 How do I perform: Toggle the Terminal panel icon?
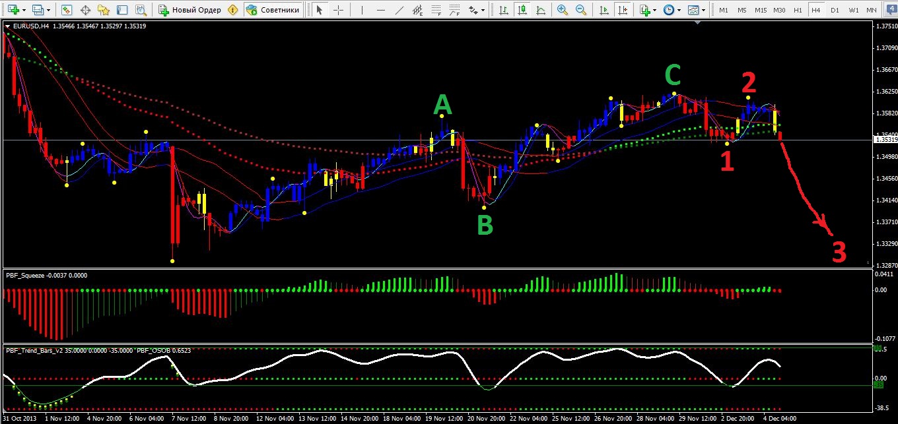122,10
